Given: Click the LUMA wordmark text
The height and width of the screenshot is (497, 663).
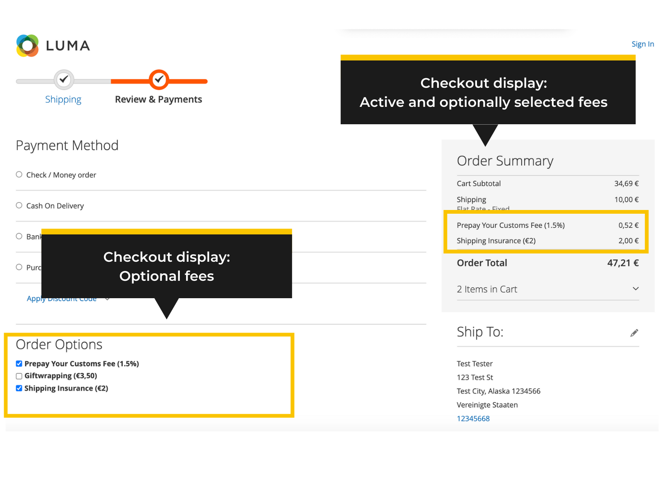Looking at the screenshot, I should pyautogui.click(x=68, y=46).
